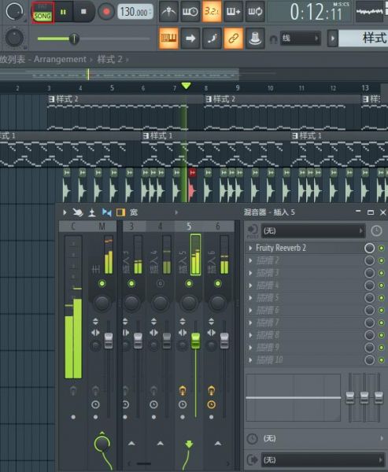Screen dimensions: 388x472
Task: Stop playback with the stop button
Action: click(x=83, y=12)
